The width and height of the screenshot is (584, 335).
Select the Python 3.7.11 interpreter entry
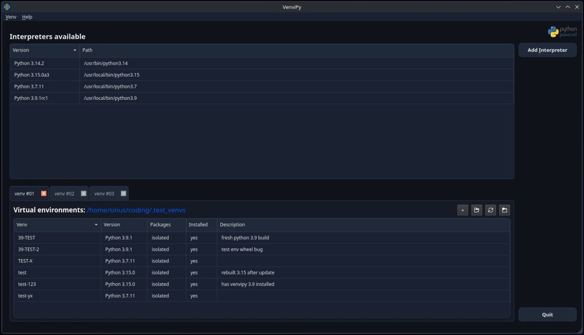coord(262,86)
